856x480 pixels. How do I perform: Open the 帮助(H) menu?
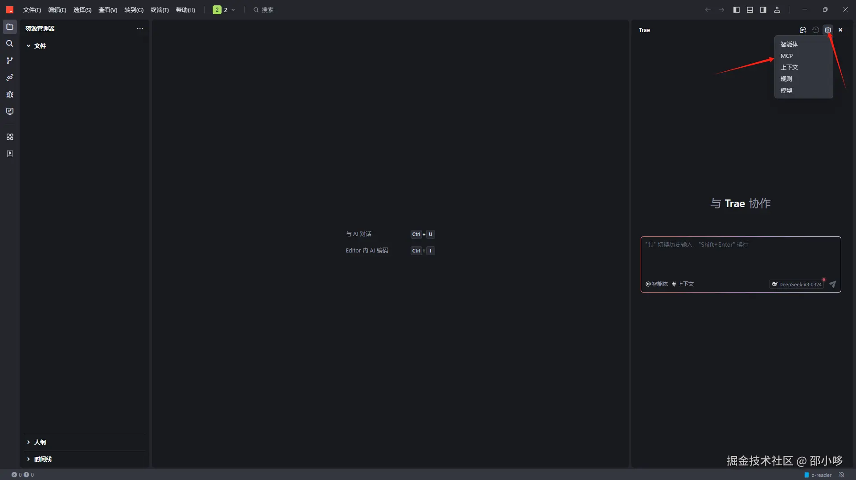[x=185, y=10]
